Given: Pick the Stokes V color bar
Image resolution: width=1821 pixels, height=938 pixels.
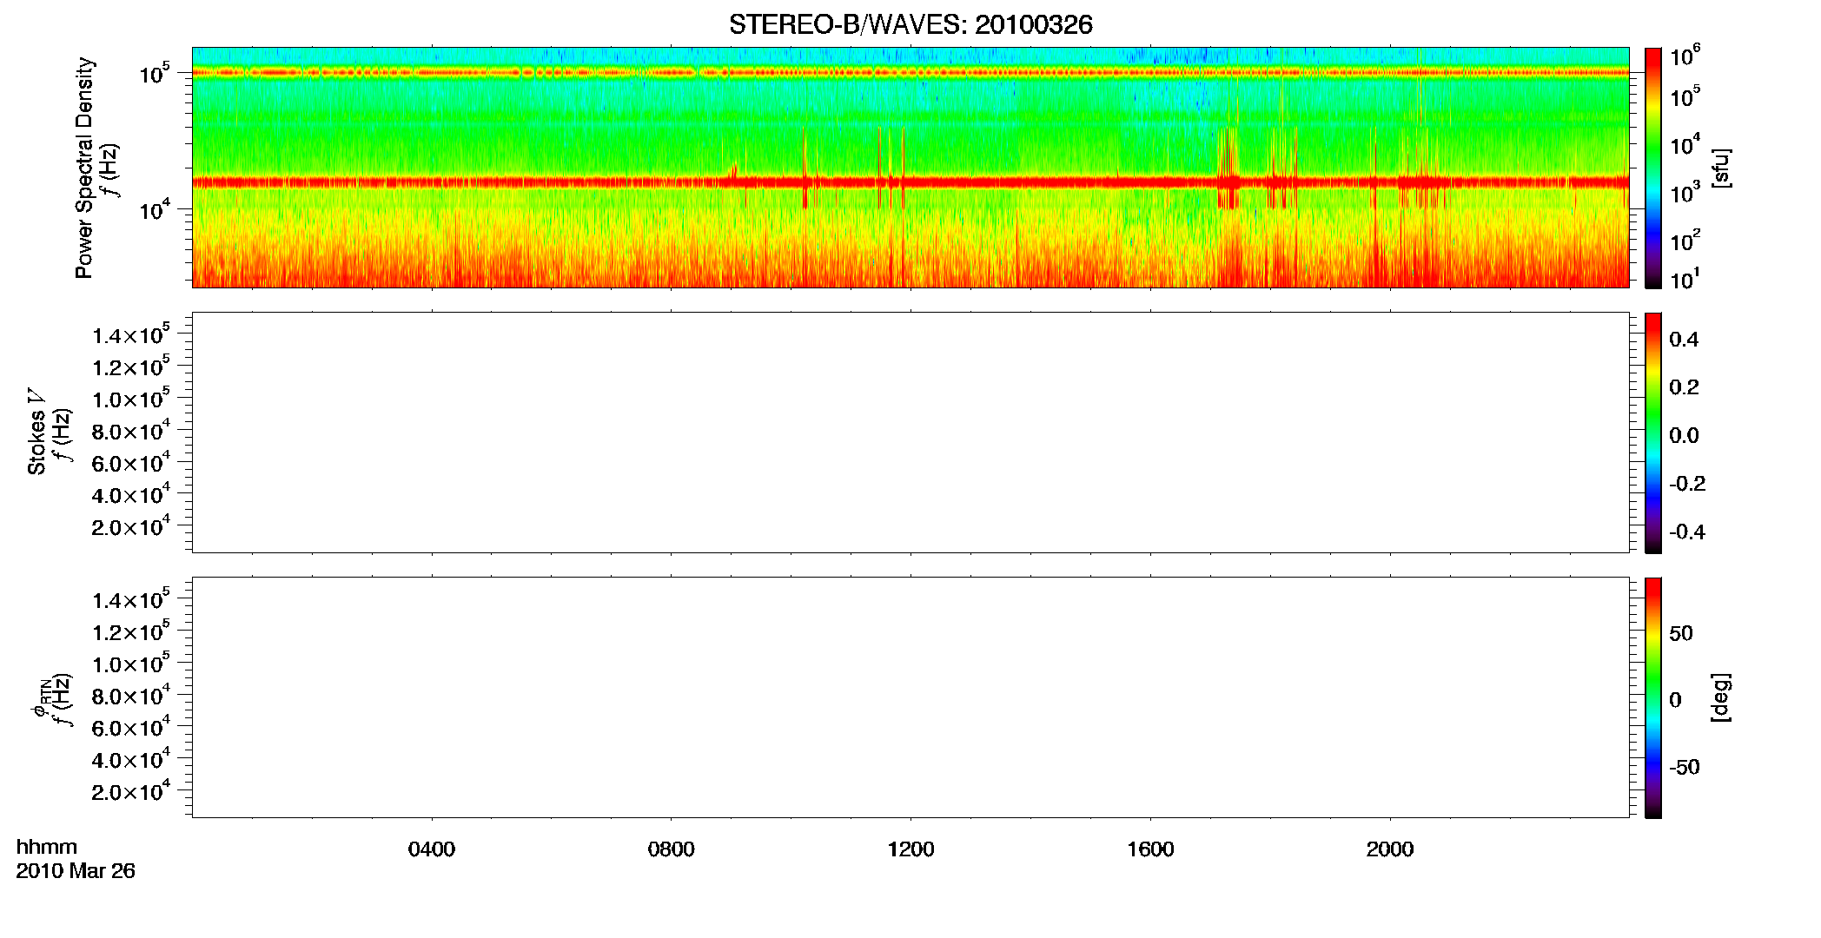Looking at the screenshot, I should [x=1652, y=433].
